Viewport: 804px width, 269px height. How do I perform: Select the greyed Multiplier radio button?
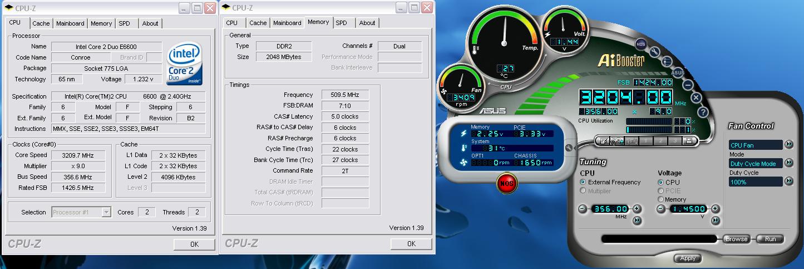click(583, 191)
